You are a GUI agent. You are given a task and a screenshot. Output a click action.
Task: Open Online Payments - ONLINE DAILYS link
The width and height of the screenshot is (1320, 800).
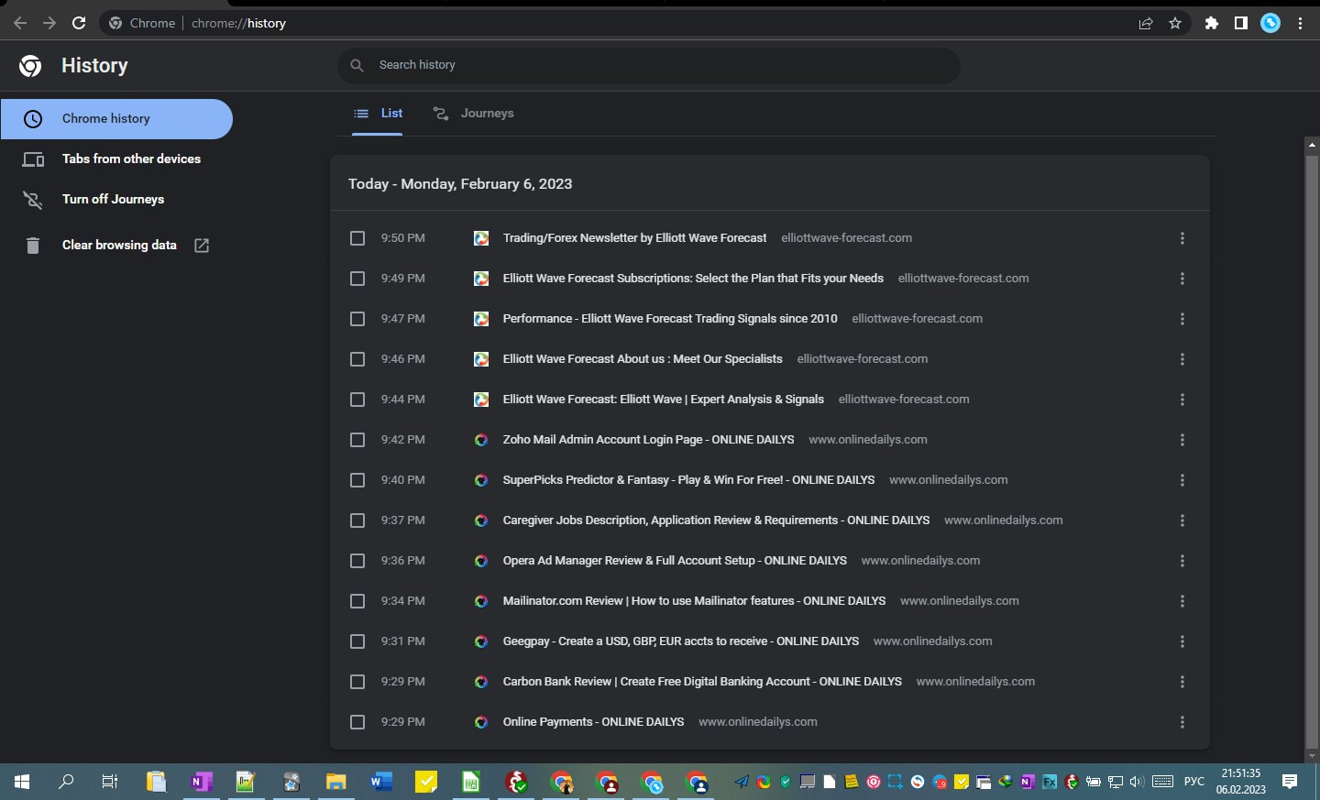(x=593, y=722)
